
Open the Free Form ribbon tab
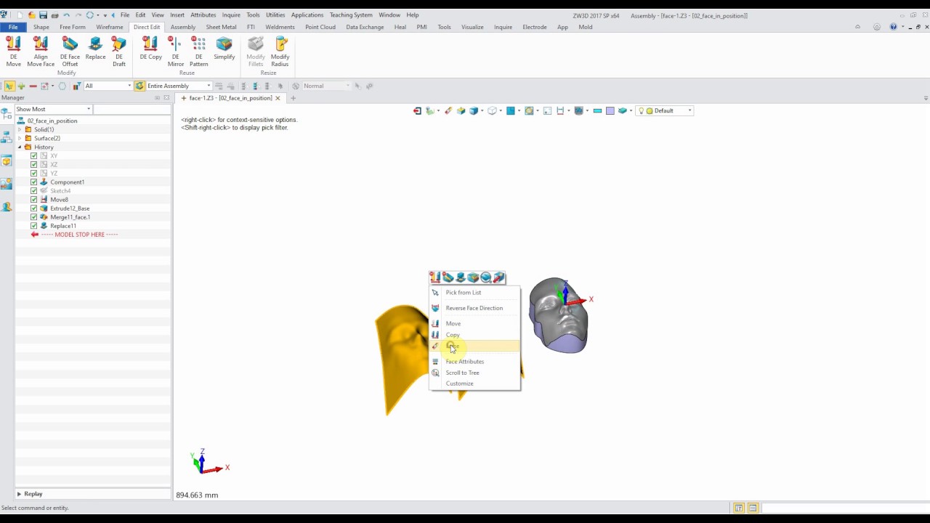pos(73,27)
